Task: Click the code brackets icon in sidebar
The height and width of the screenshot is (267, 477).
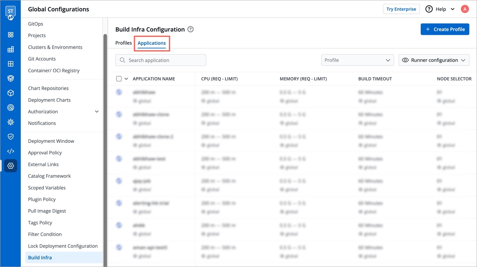Action: pos(11,151)
